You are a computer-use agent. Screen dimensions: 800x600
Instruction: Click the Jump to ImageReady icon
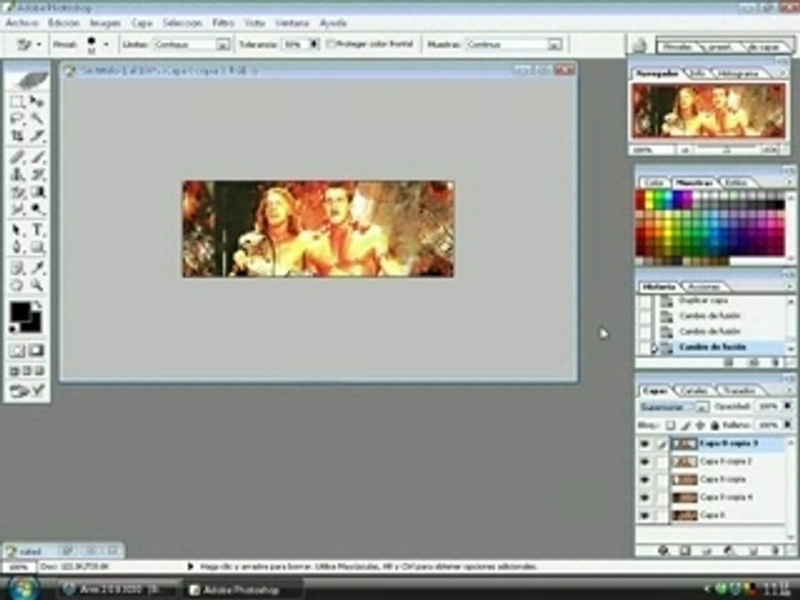pyautogui.click(x=27, y=391)
